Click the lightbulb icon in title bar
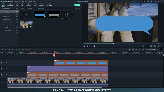The width and height of the screenshot is (164, 92). click(134, 1)
